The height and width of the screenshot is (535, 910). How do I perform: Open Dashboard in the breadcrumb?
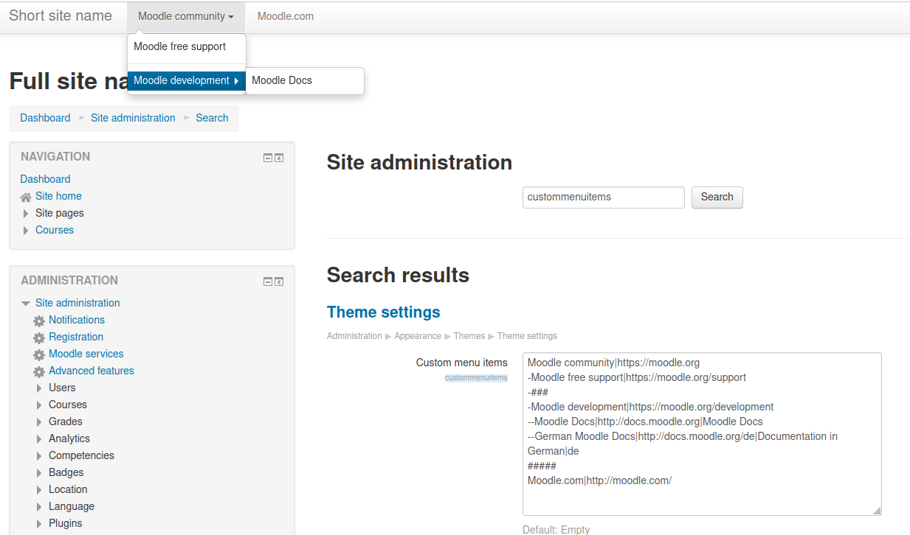[45, 118]
